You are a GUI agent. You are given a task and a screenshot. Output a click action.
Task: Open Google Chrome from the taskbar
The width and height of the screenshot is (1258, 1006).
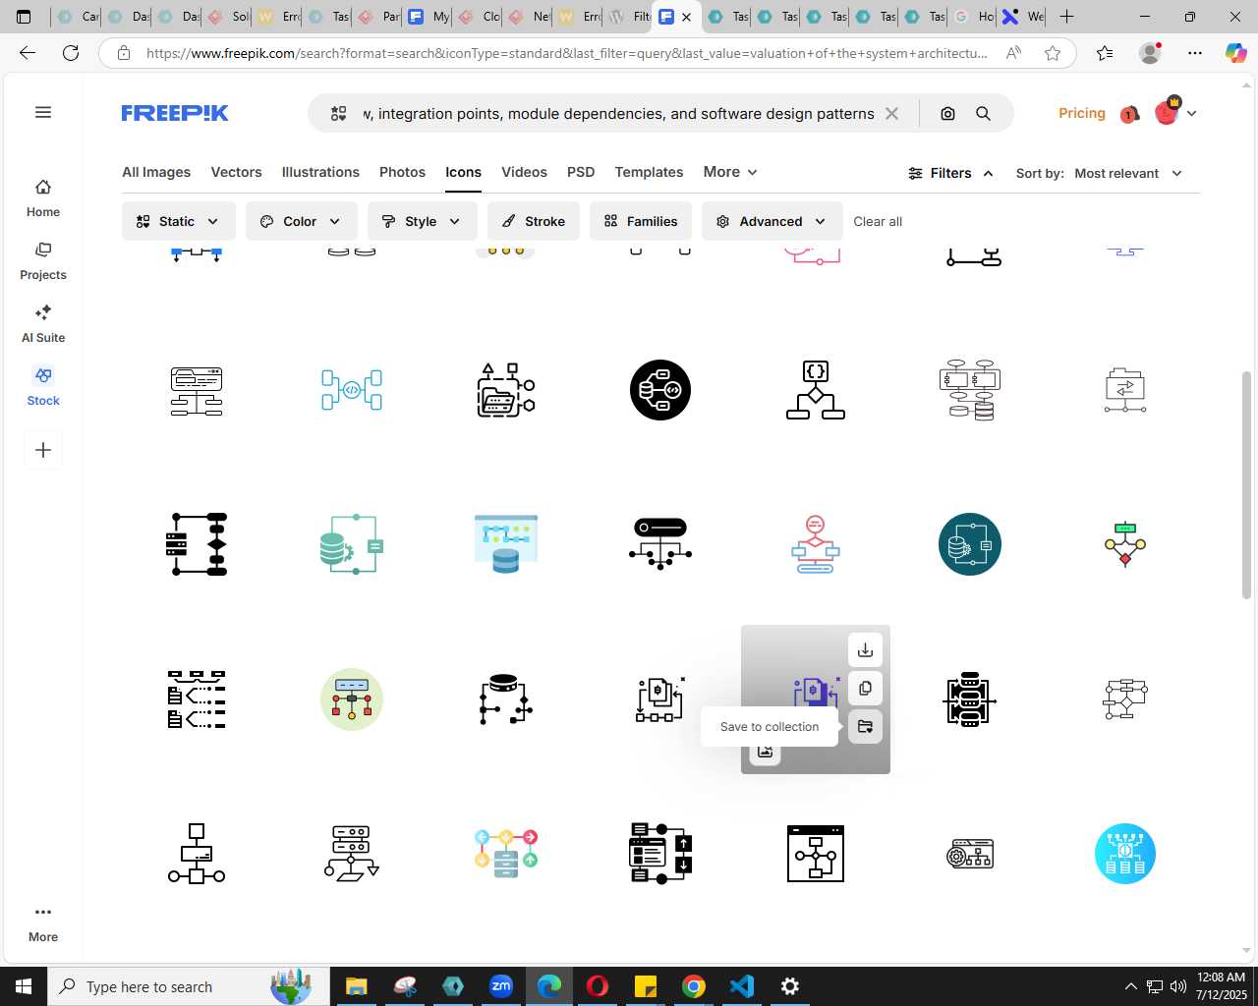[694, 986]
